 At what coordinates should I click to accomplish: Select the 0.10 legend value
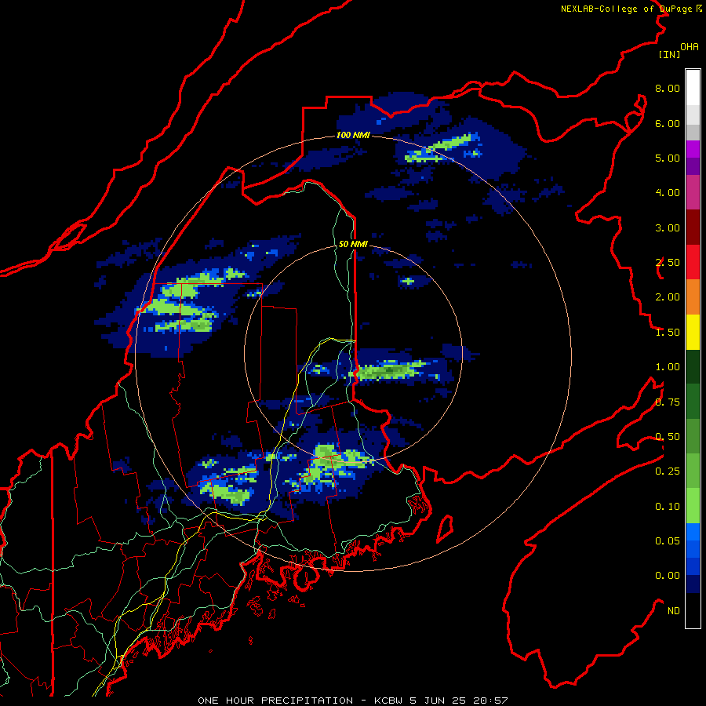point(668,507)
